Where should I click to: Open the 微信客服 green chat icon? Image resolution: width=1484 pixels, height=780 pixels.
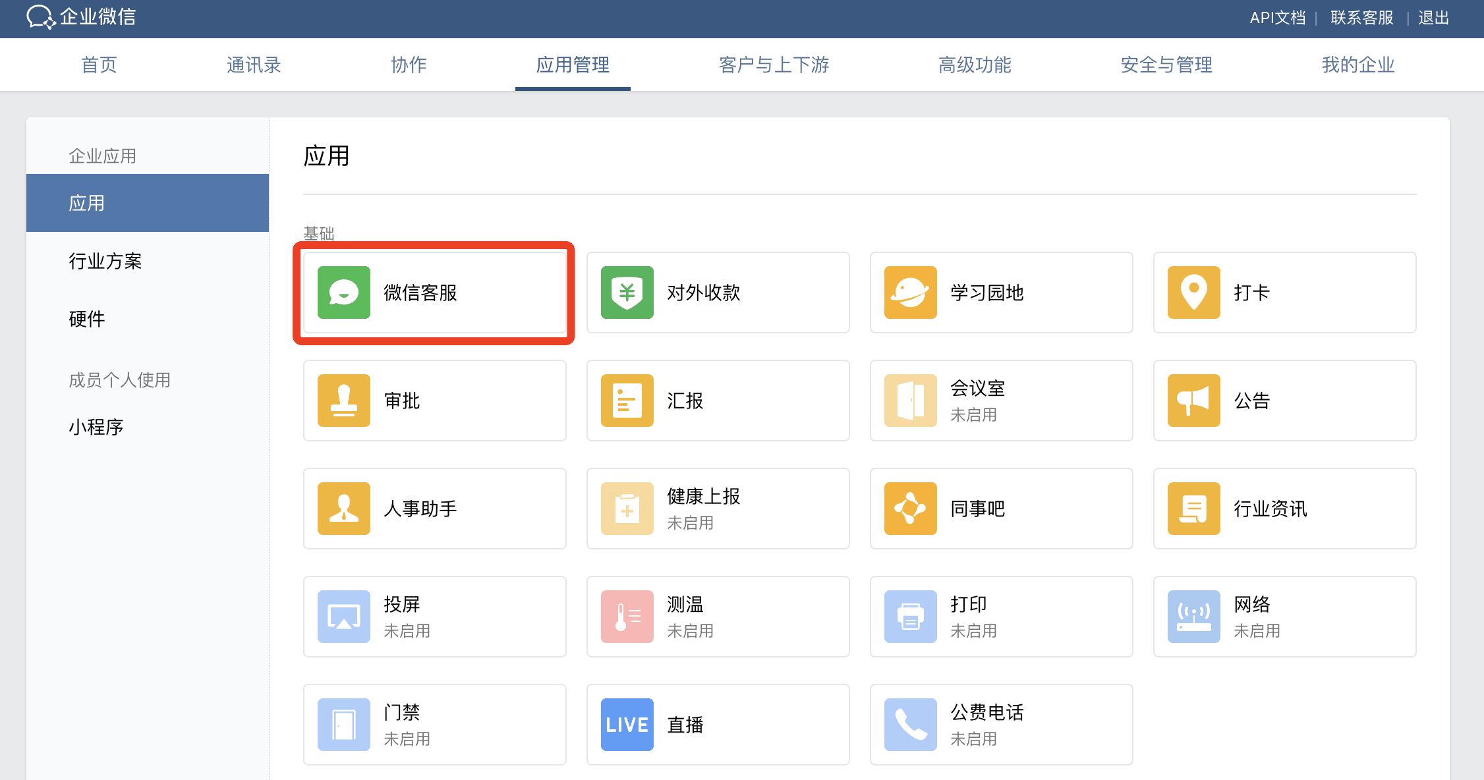click(x=344, y=292)
